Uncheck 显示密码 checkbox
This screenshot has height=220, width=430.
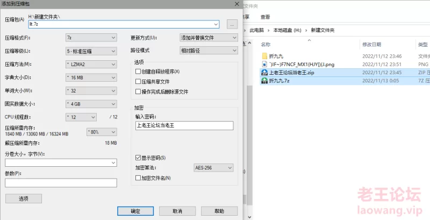click(138, 158)
